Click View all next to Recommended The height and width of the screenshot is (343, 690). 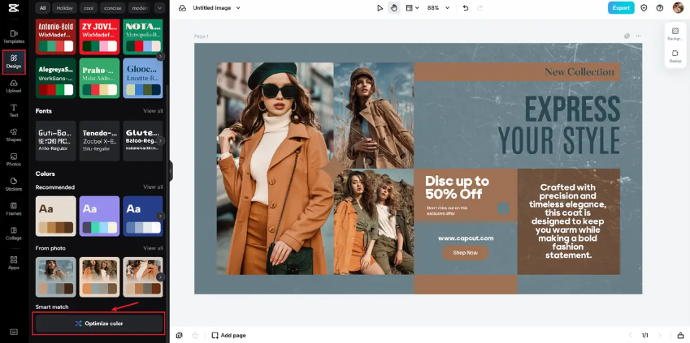153,187
